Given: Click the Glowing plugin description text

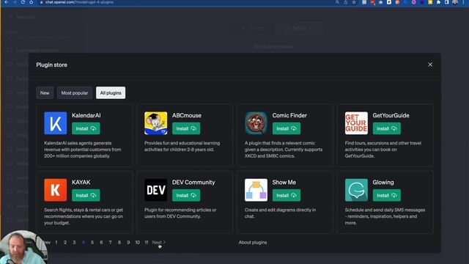Looking at the screenshot, I should pyautogui.click(x=385, y=216).
